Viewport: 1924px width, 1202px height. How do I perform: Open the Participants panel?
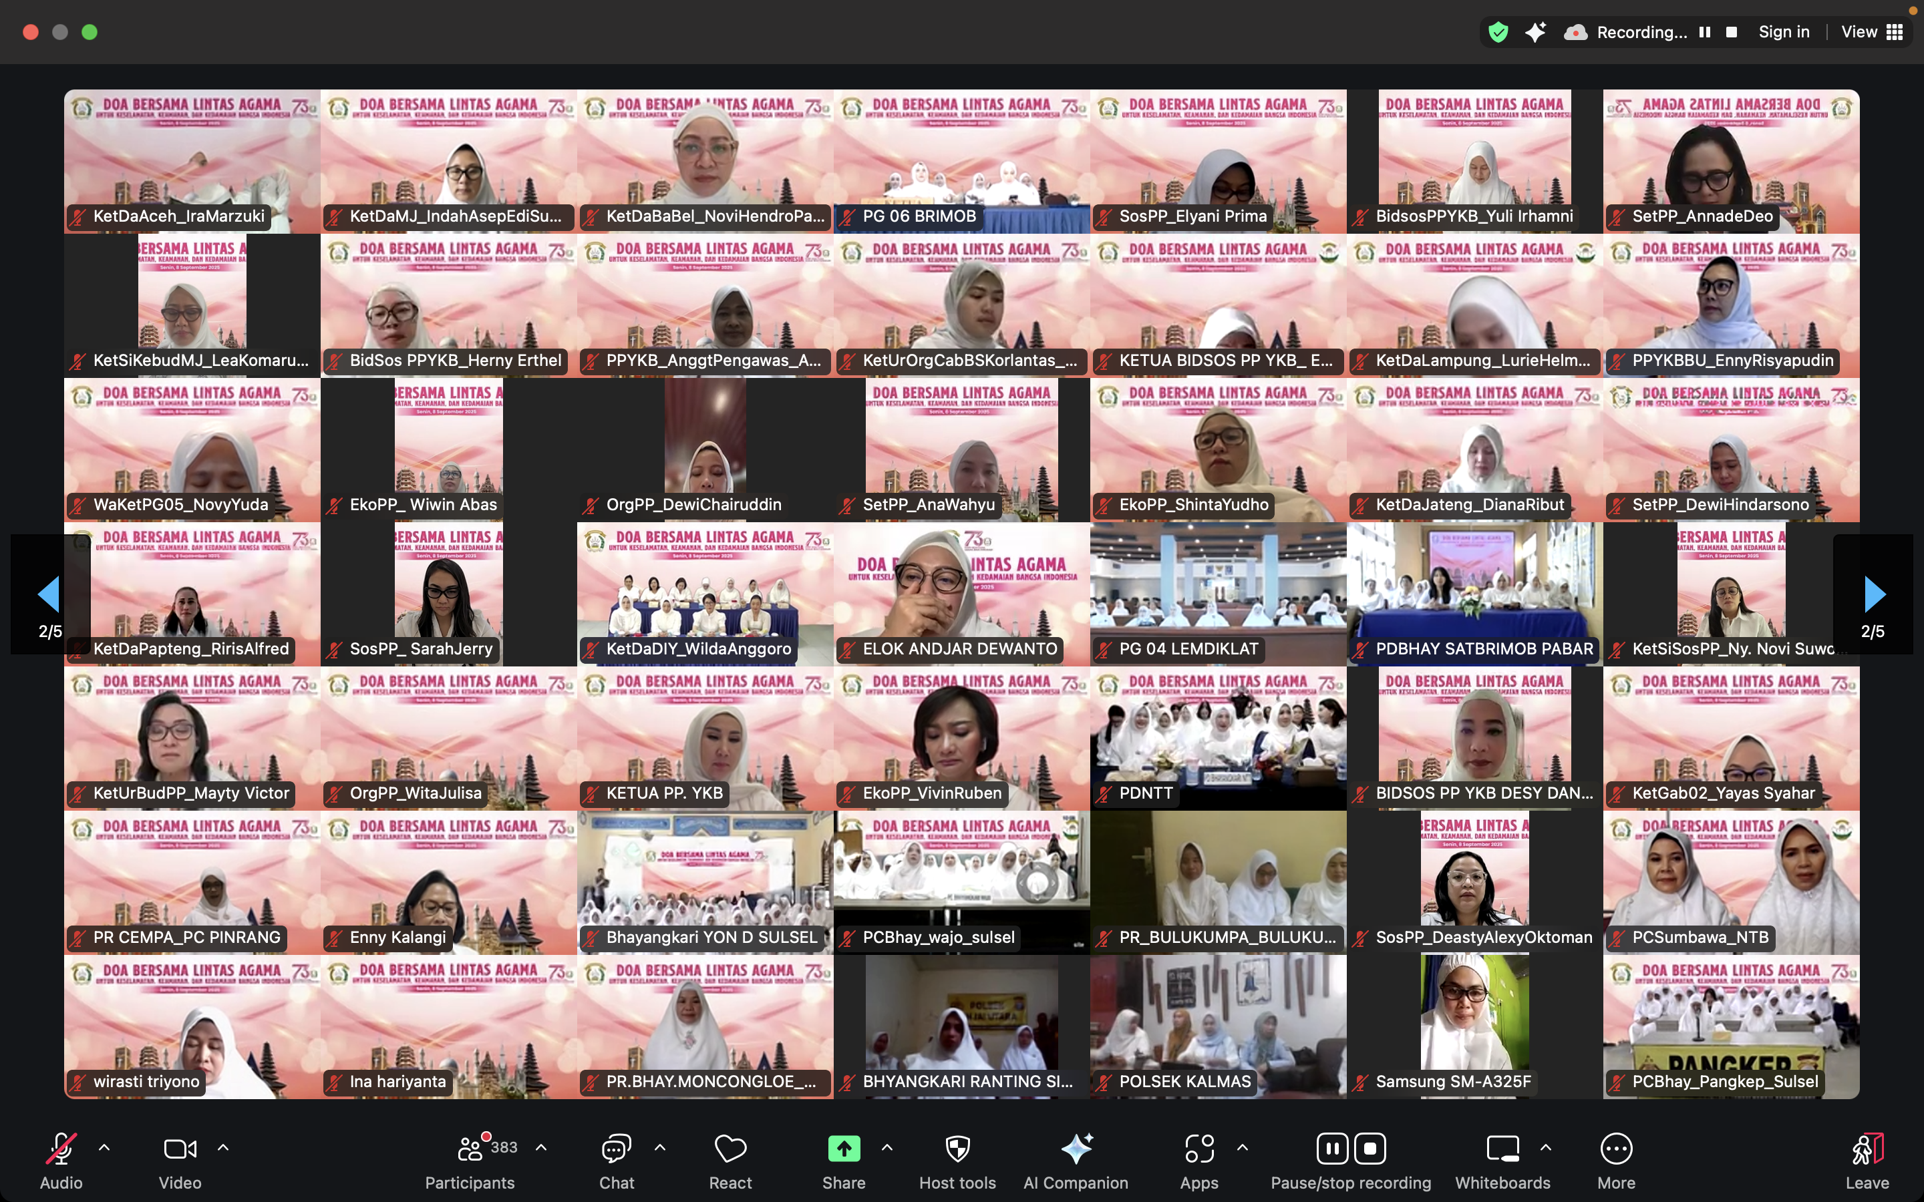pyautogui.click(x=470, y=1149)
